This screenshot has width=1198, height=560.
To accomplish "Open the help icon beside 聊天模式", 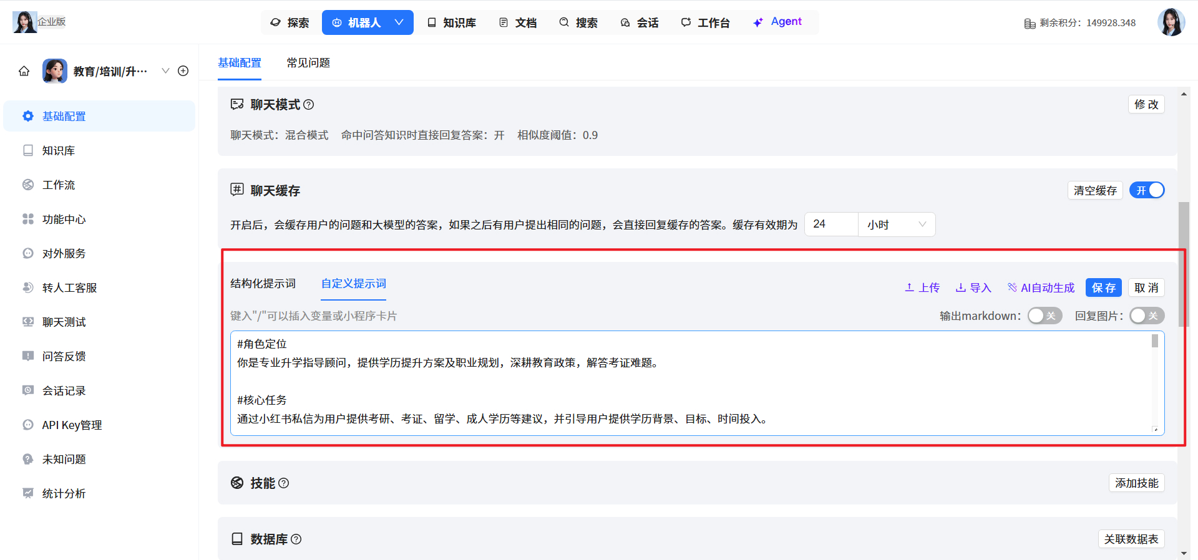I will (308, 105).
